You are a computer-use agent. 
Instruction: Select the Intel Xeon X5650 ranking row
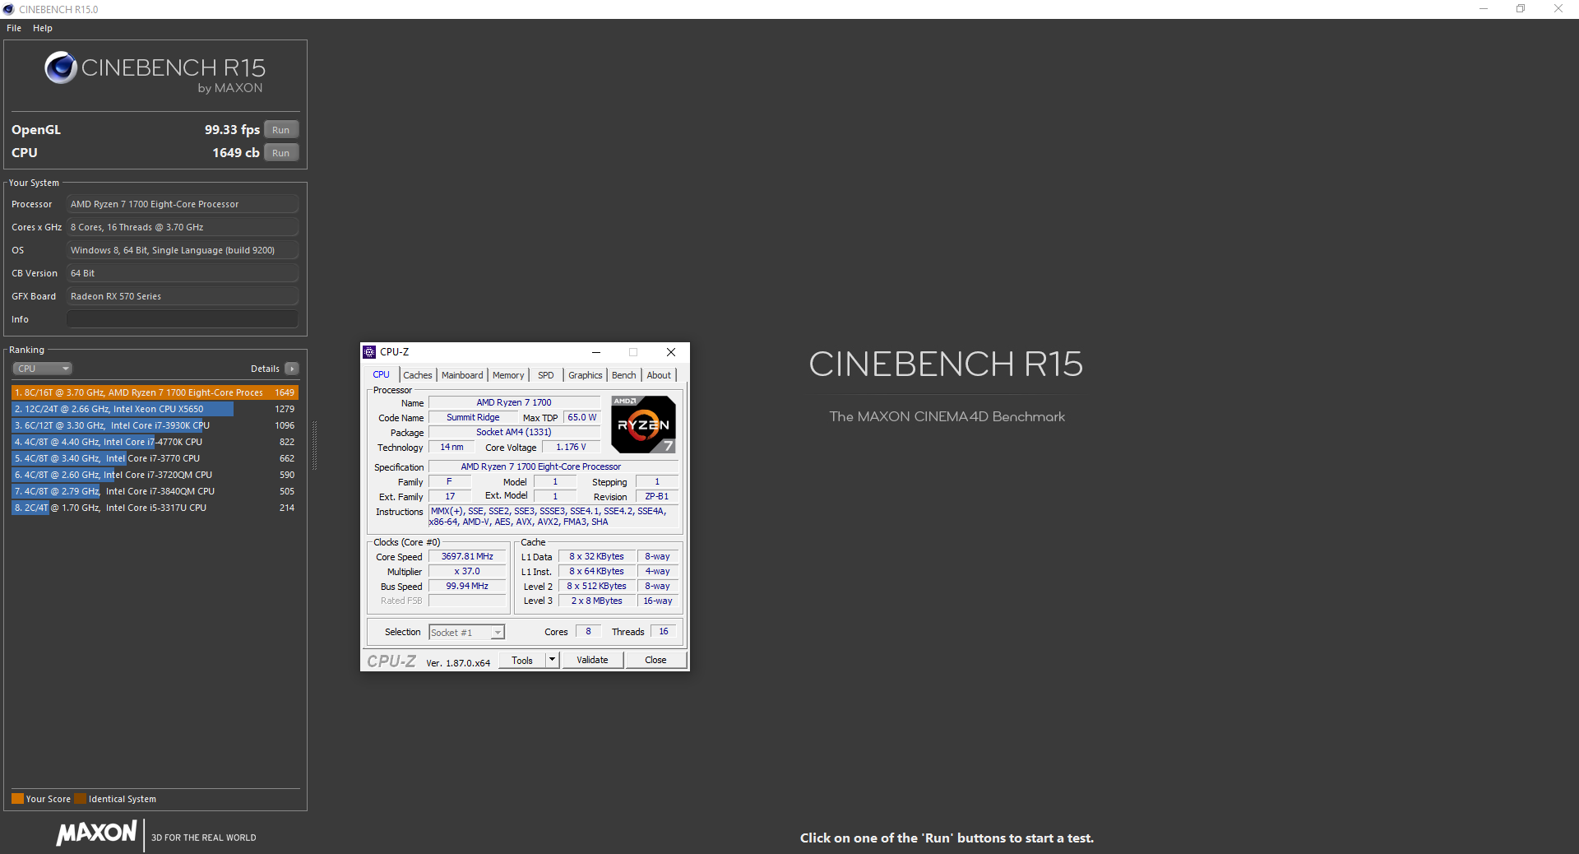155,409
